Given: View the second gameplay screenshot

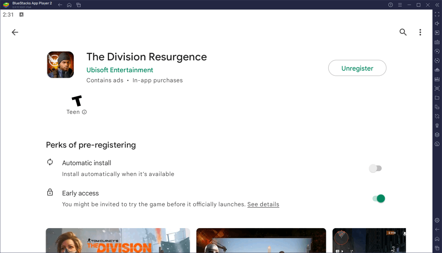Looking at the screenshot, I should (x=261, y=240).
